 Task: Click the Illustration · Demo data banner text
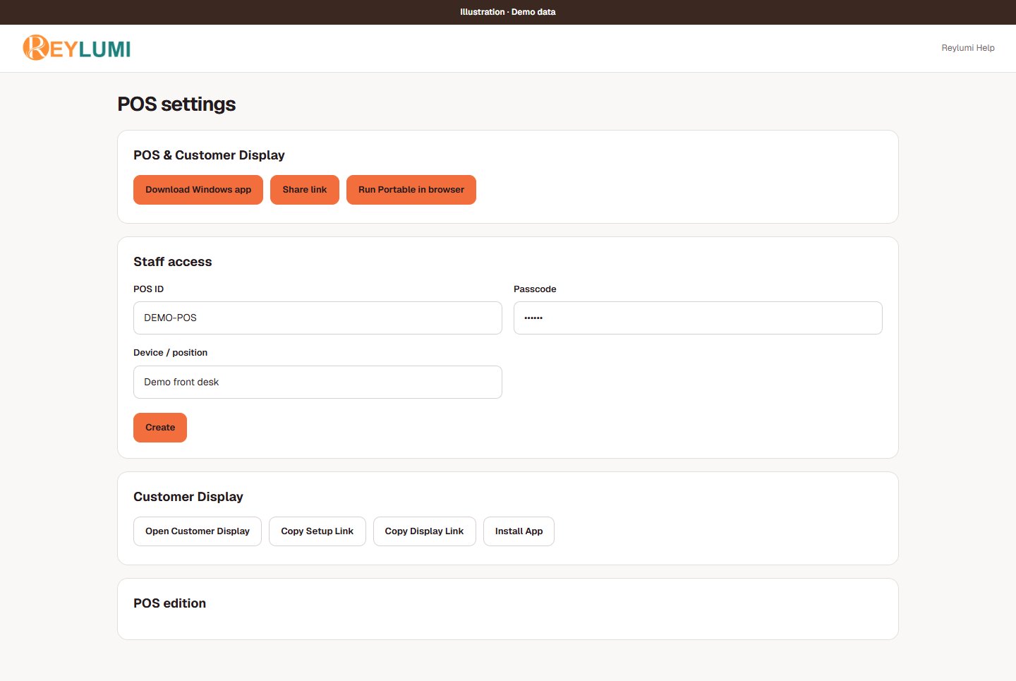tap(508, 12)
